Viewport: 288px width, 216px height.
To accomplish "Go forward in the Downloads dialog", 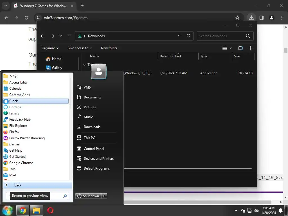I will coord(52,36).
